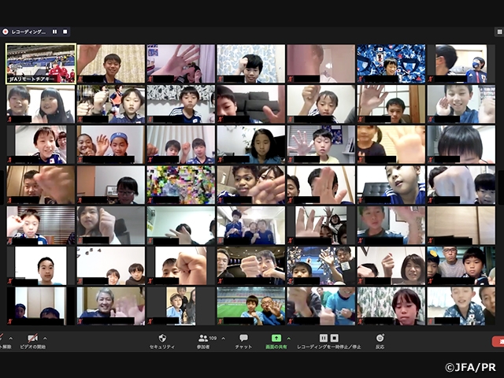Open the Security (セキュリティ) shield icon

click(x=162, y=338)
